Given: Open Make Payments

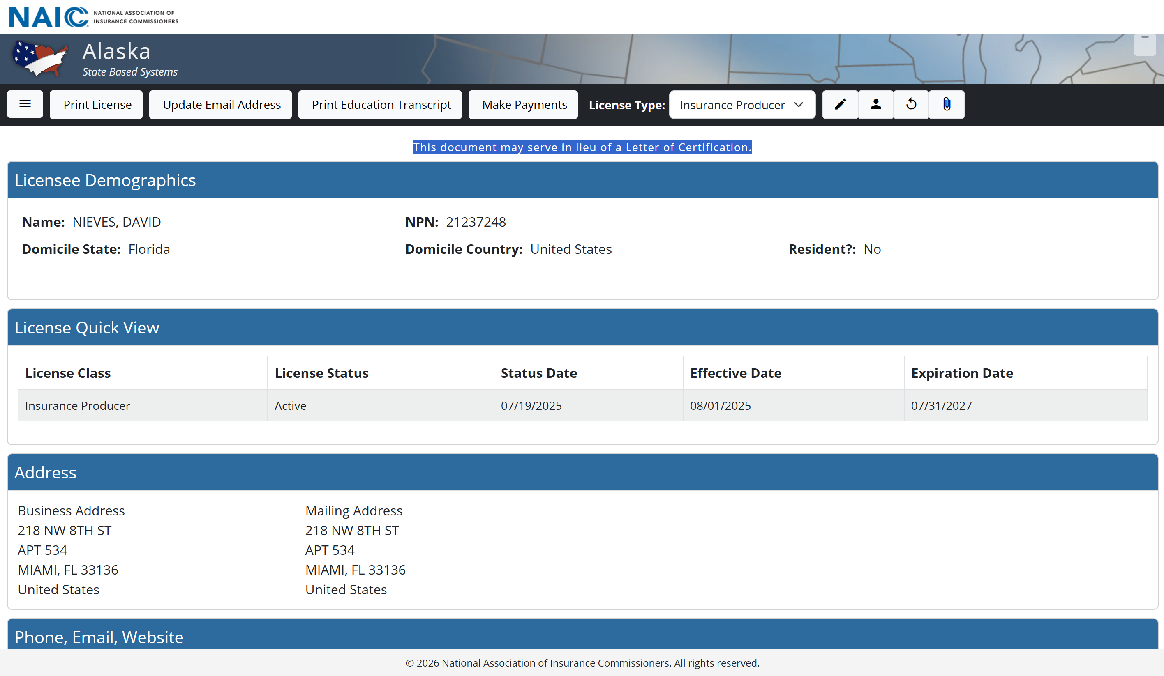Looking at the screenshot, I should pos(524,105).
